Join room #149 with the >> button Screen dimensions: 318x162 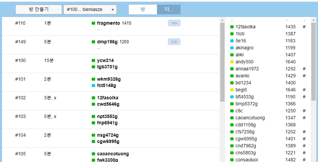click(x=174, y=42)
